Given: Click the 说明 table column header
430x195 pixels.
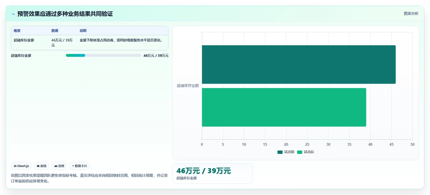Looking at the screenshot, I should pyautogui.click(x=83, y=31).
